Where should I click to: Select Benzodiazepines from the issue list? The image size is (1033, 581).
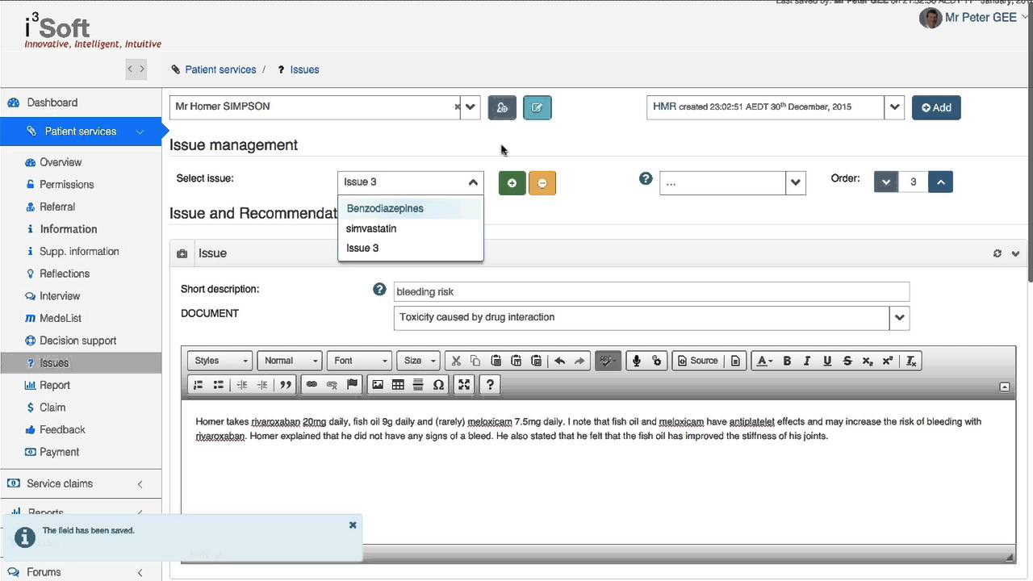click(410, 208)
